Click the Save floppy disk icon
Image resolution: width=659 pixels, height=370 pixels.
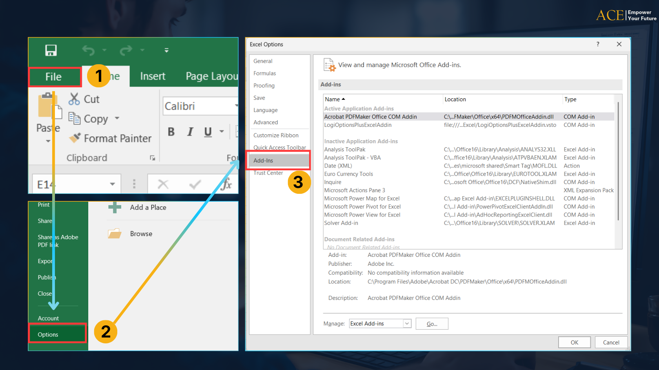[x=51, y=51]
